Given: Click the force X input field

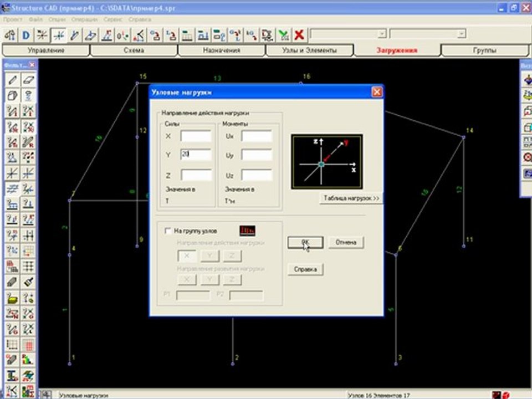Looking at the screenshot, I should tap(196, 136).
